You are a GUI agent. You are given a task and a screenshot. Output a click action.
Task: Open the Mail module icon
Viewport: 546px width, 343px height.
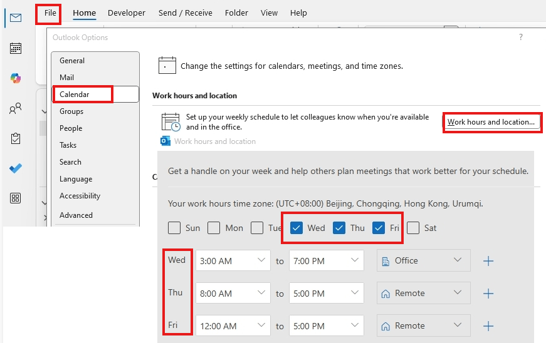click(16, 18)
